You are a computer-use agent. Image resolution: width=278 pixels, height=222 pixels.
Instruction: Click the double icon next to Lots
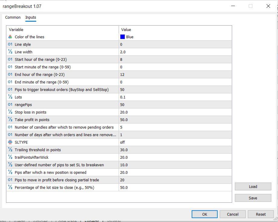(10, 97)
